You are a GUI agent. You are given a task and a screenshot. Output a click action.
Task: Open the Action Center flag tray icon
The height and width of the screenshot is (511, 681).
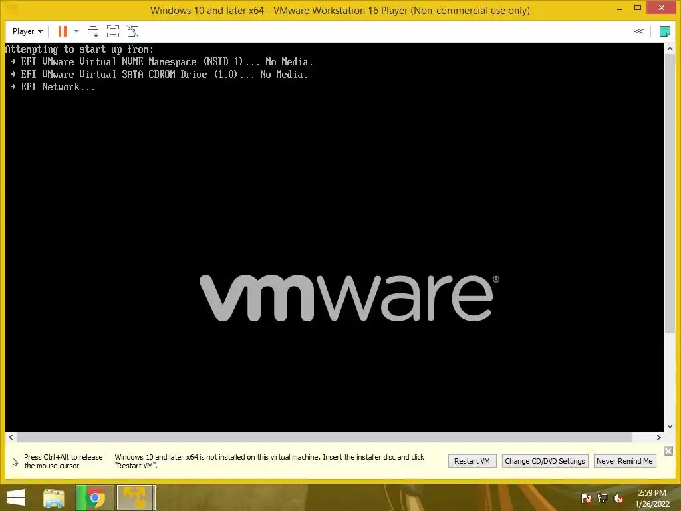coord(587,498)
